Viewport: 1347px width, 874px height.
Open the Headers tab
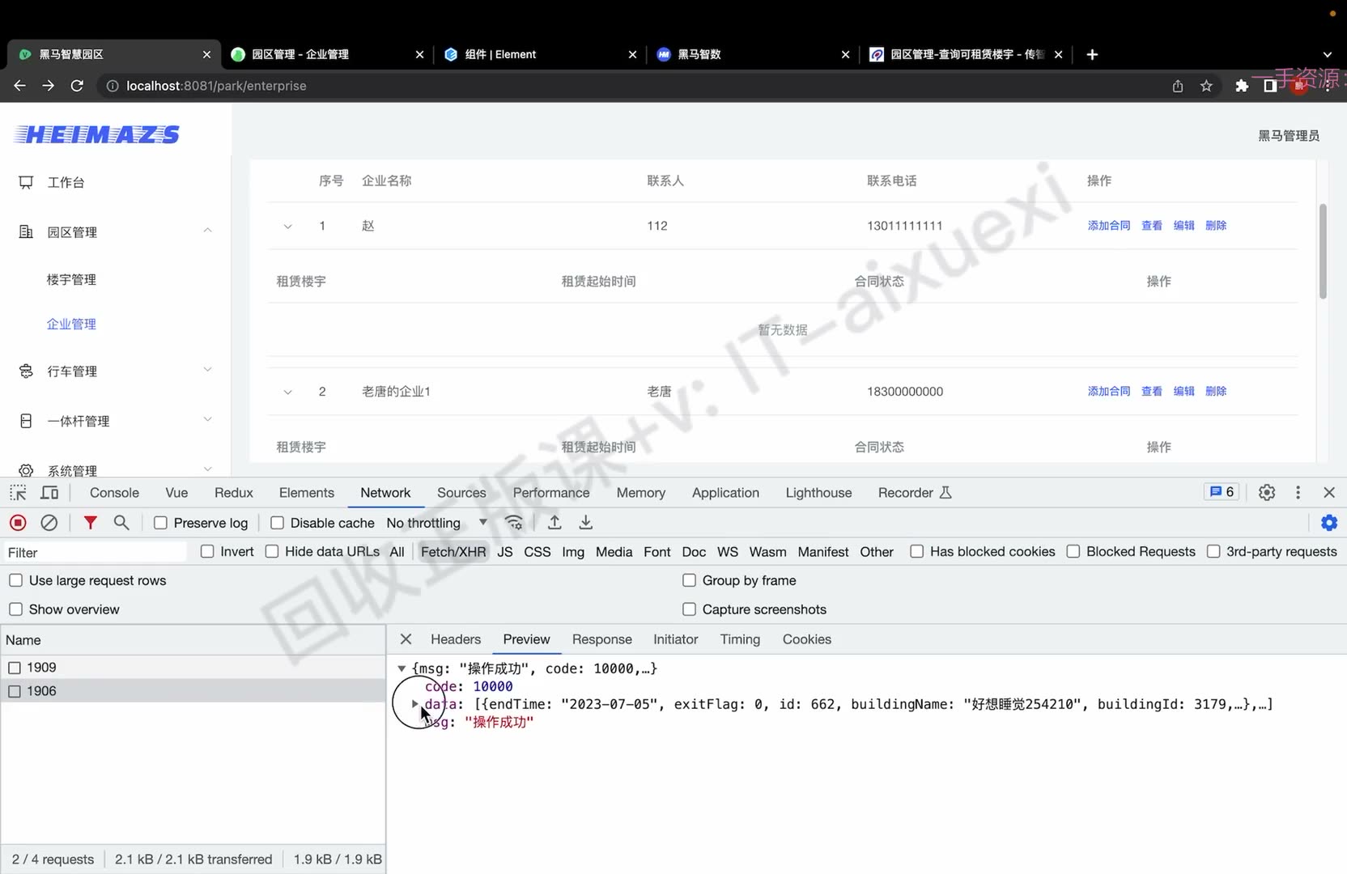(x=456, y=639)
